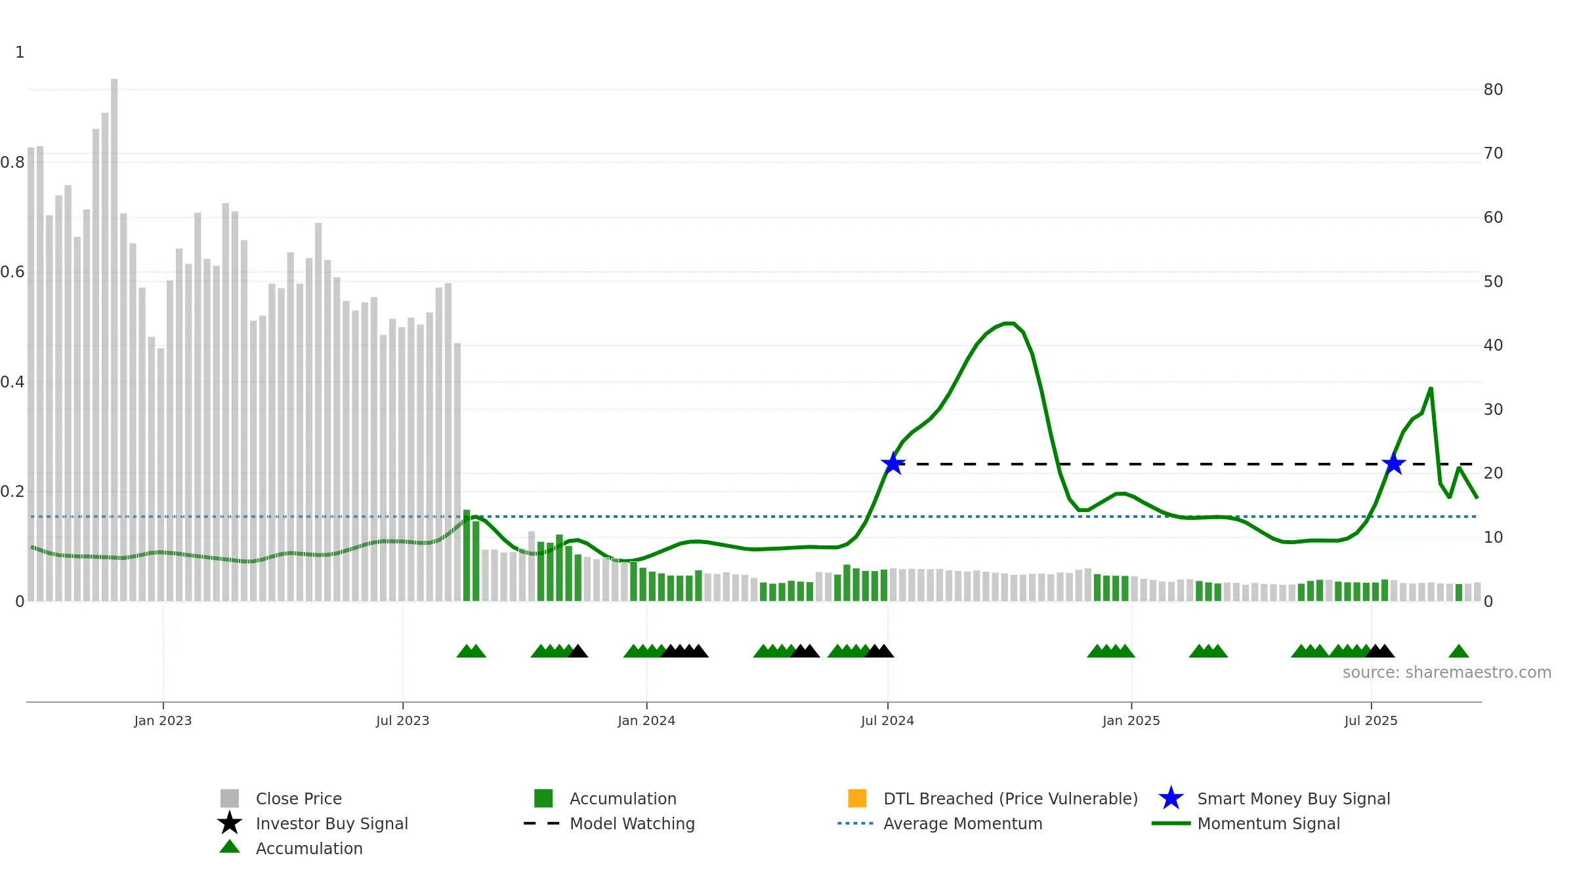
Task: Click the dashed Model Watching legend line
Action: 541,823
